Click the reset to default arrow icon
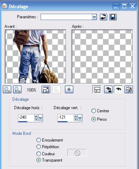 pyautogui.click(x=103, y=17)
